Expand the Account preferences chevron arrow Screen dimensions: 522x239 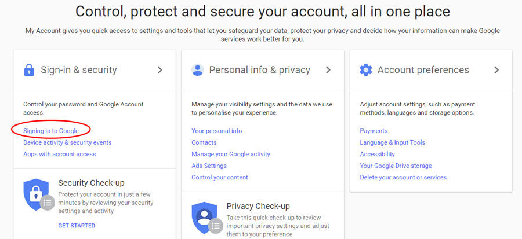496,69
